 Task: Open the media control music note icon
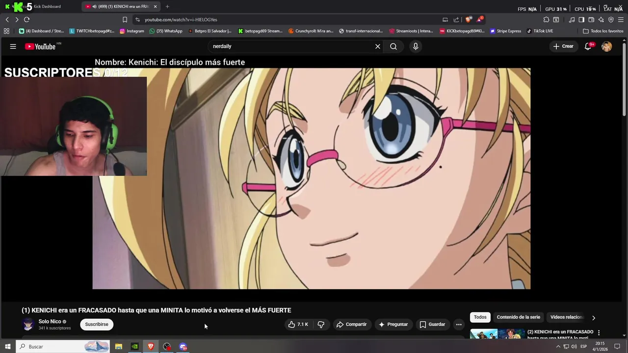pos(572,20)
